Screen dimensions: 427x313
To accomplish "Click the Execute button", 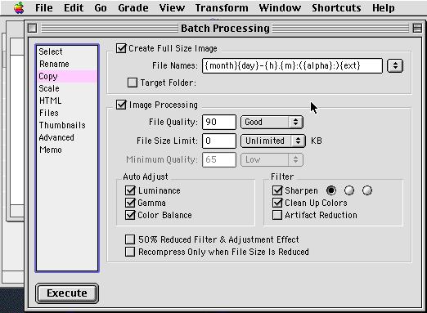I will point(67,293).
